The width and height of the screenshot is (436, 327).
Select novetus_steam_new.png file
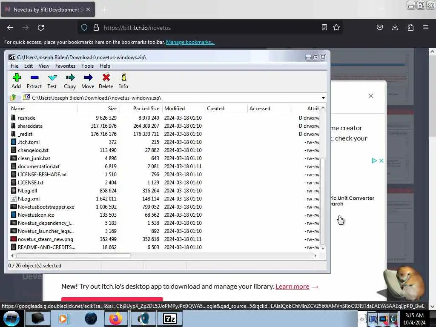(x=45, y=239)
